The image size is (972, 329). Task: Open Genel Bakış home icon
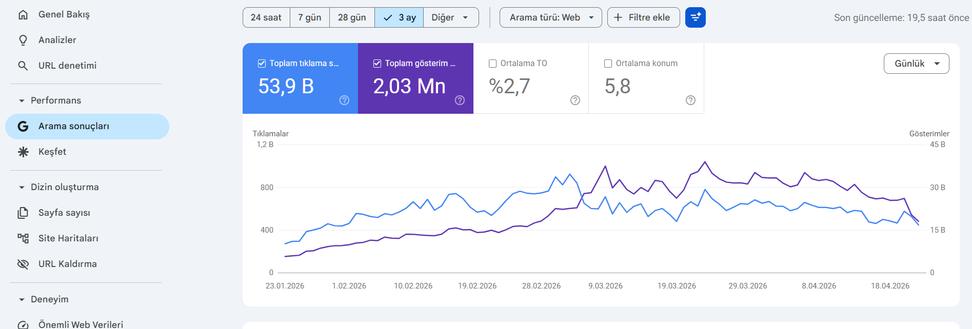click(x=23, y=15)
